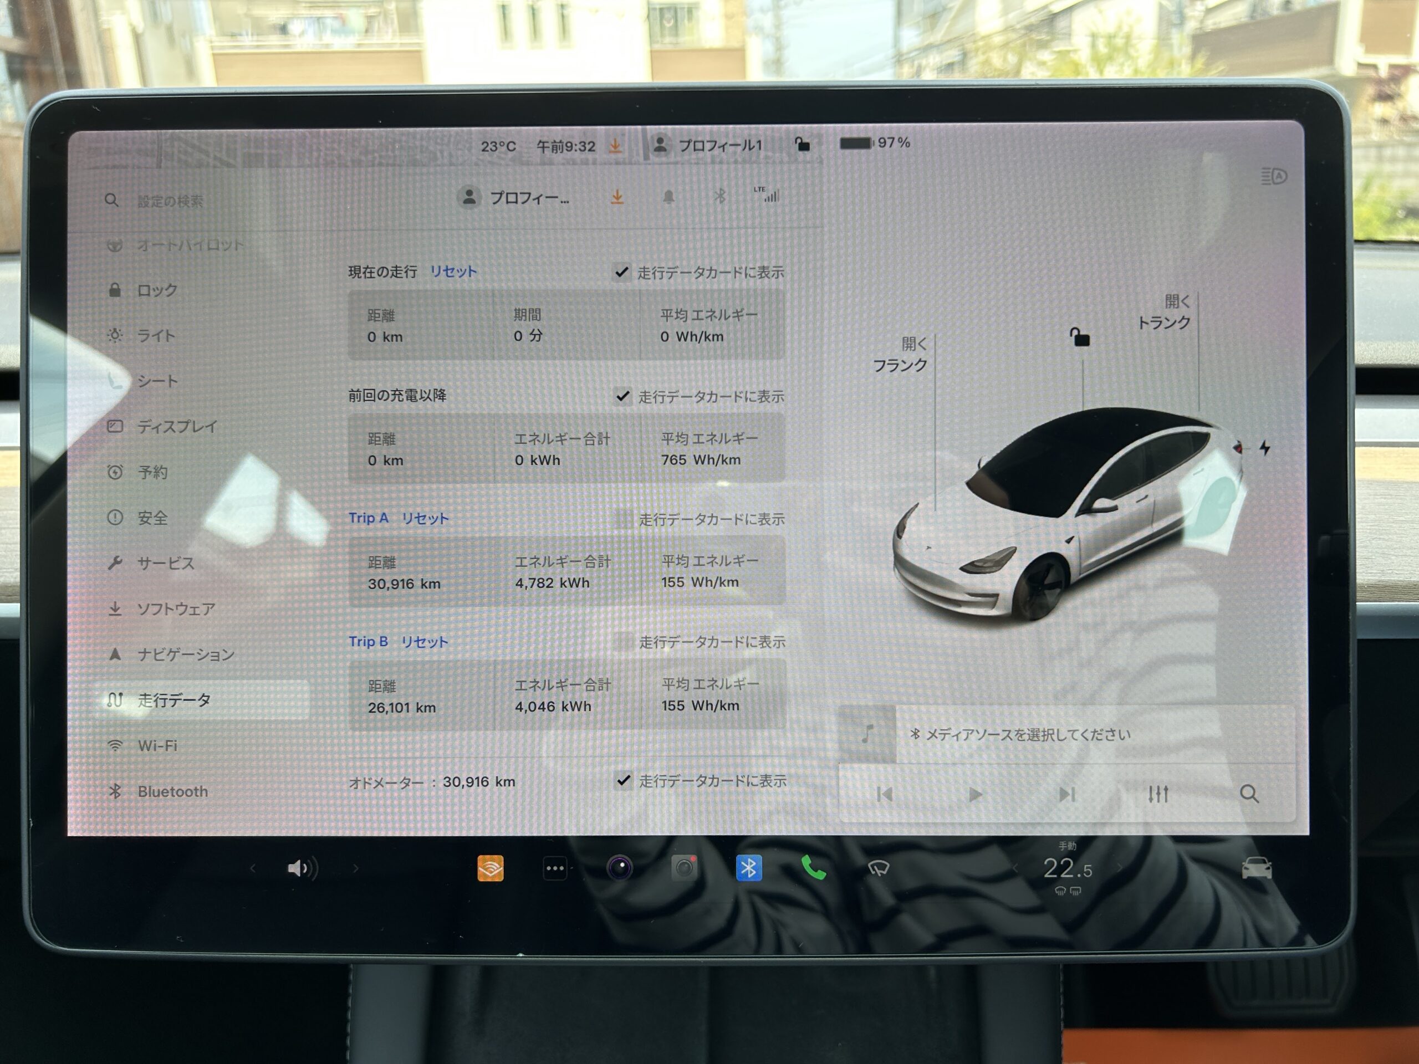
Task: Open the trunk via 開く トランク
Action: (x=1165, y=313)
